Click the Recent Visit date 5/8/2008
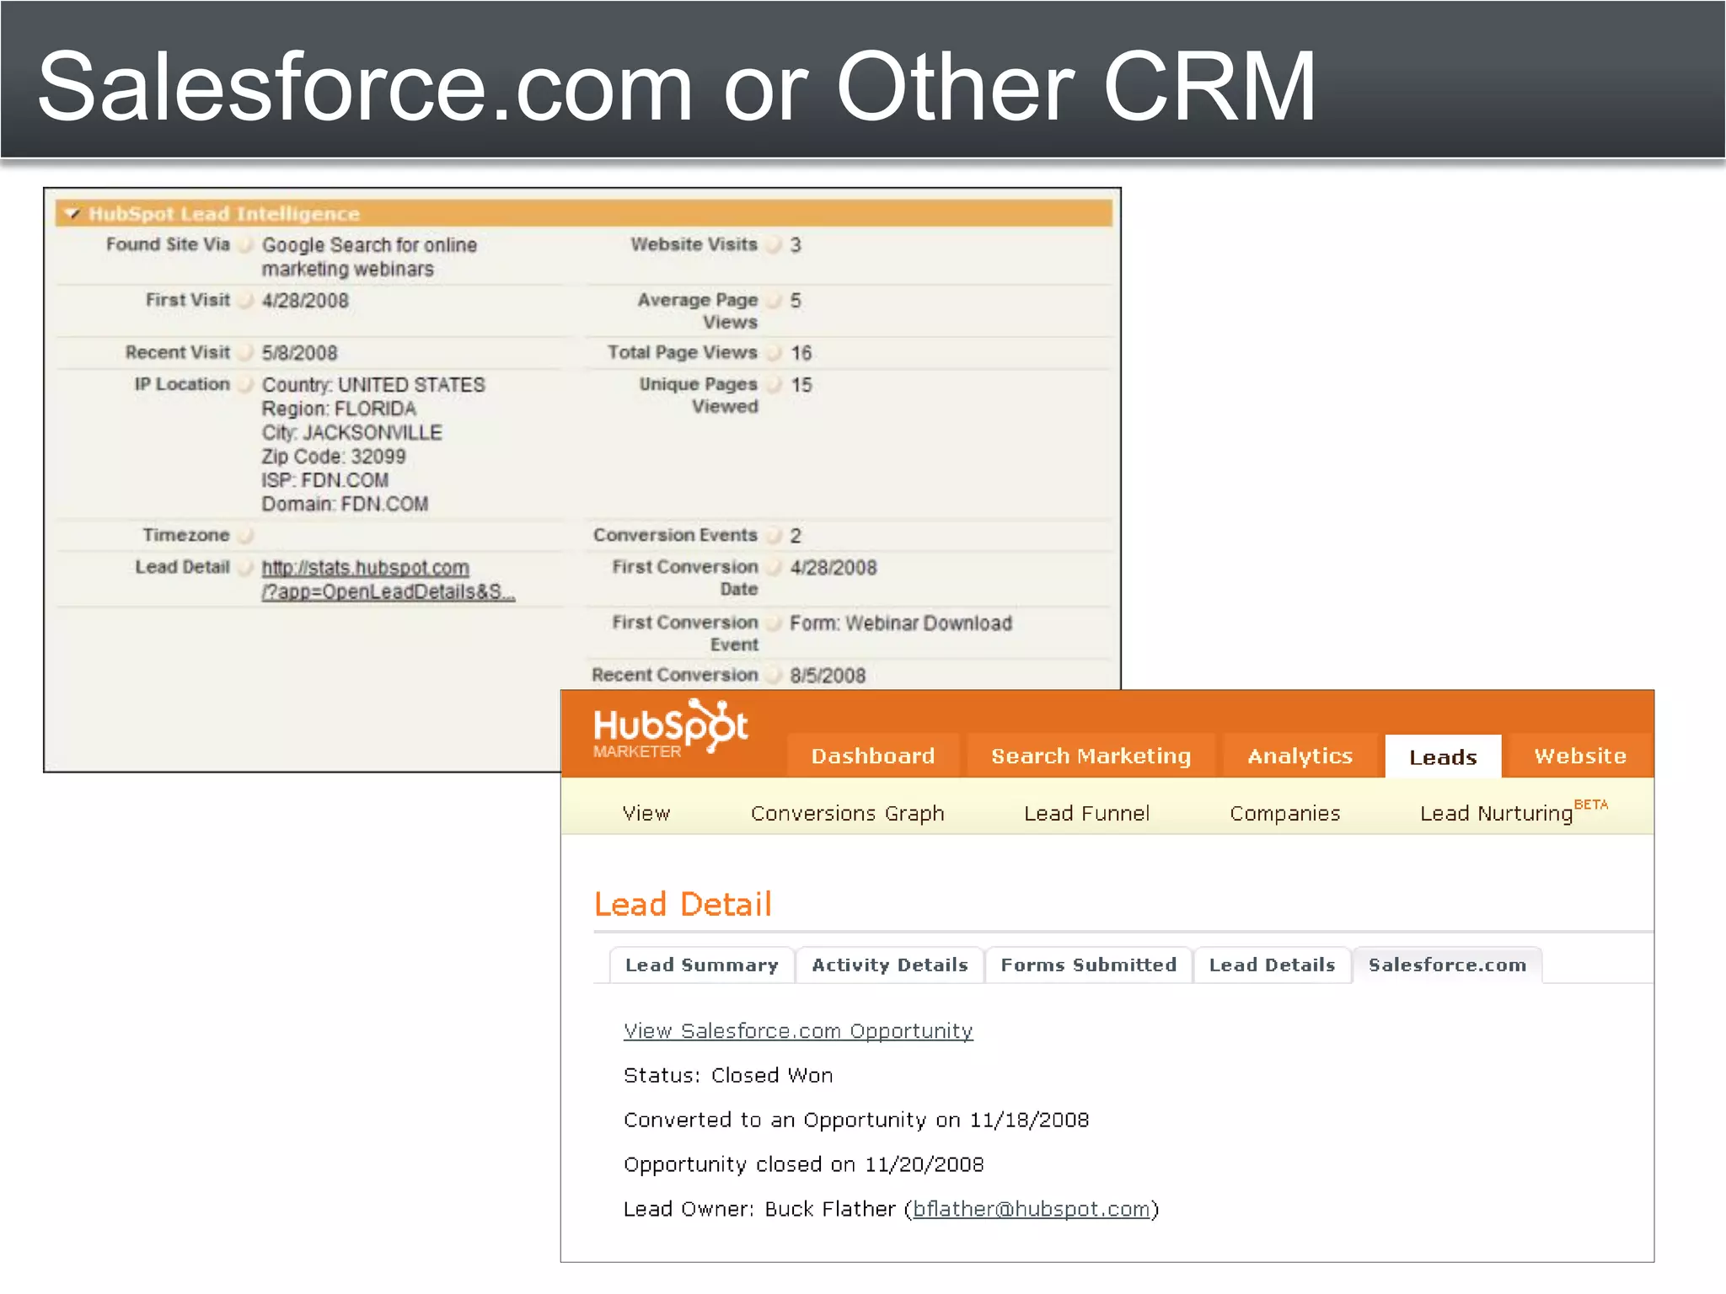Image resolution: width=1726 pixels, height=1294 pixels. point(299,353)
